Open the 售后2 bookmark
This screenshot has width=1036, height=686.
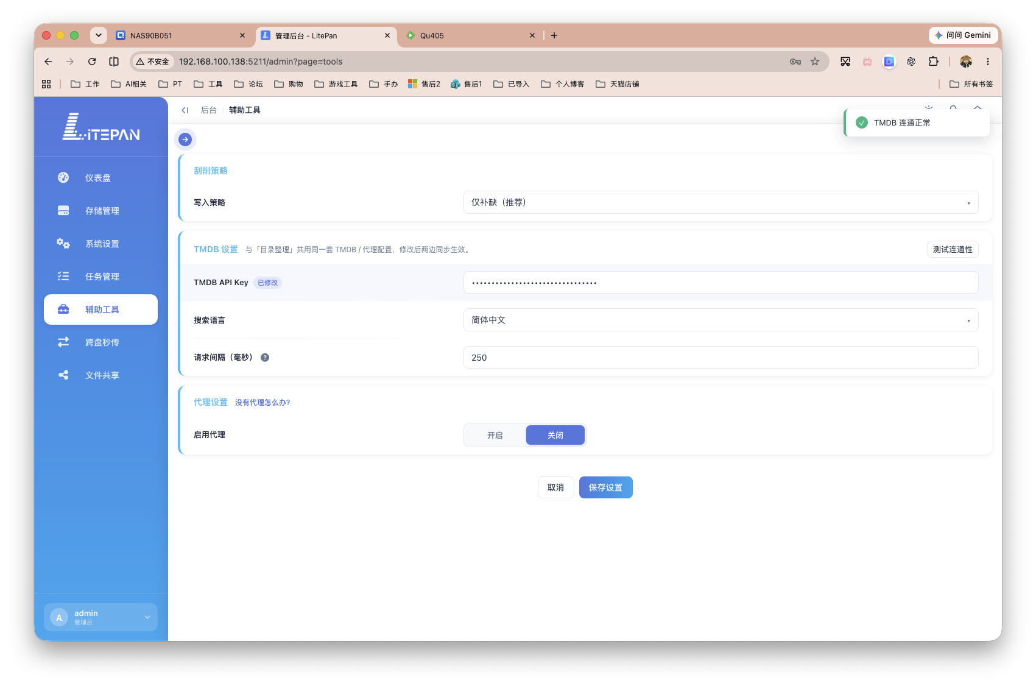424,84
